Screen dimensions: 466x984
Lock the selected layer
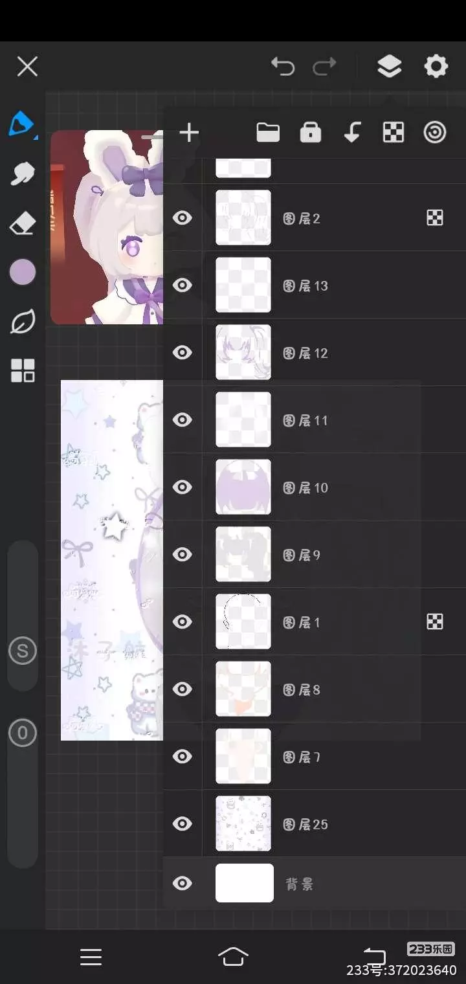311,133
